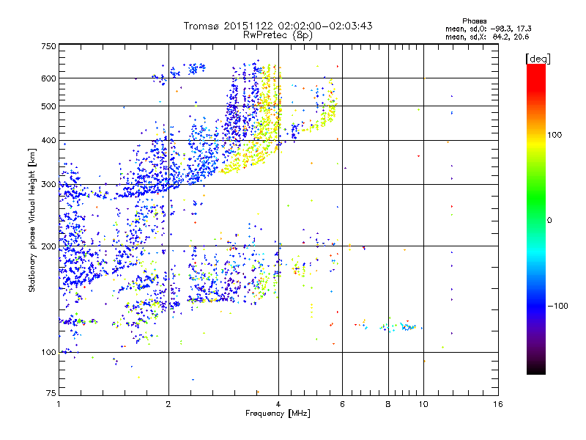Click the colorbar tick label "-100"

coord(557,306)
